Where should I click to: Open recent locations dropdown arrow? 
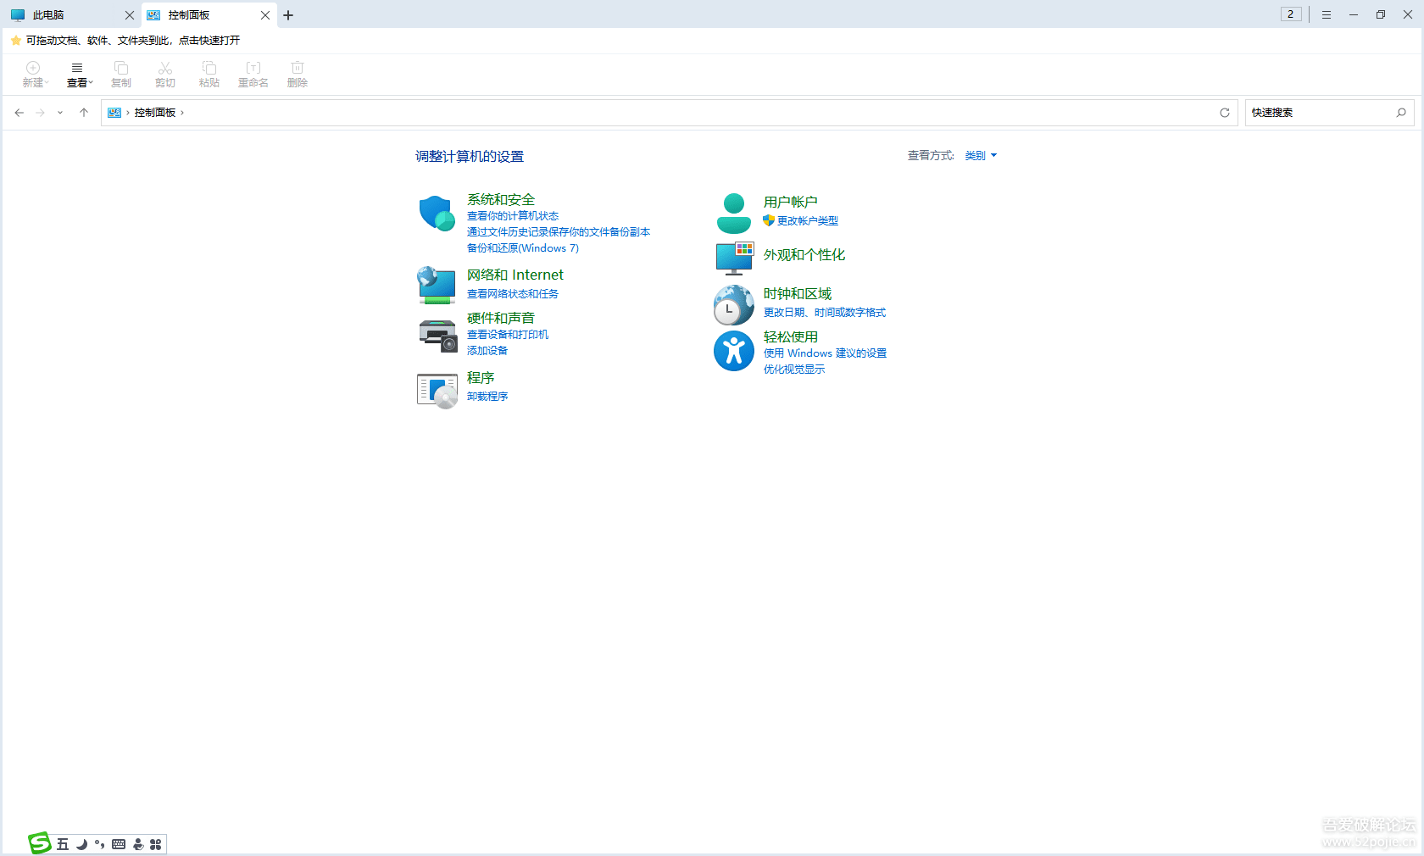coord(60,113)
